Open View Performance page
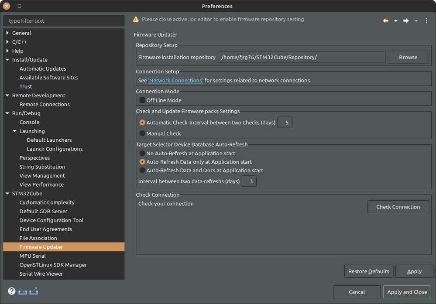 tap(41, 184)
